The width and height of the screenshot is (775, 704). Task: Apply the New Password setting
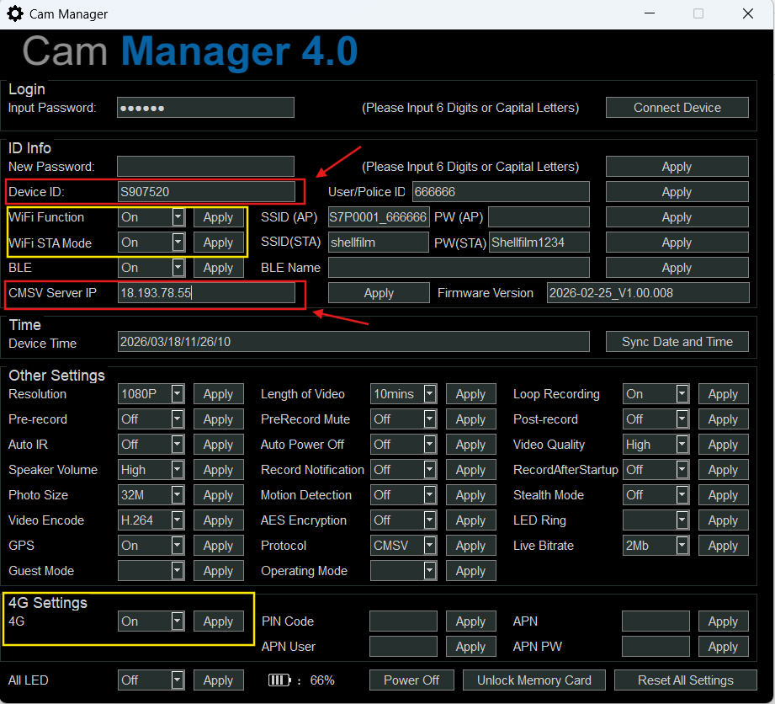pyautogui.click(x=677, y=167)
